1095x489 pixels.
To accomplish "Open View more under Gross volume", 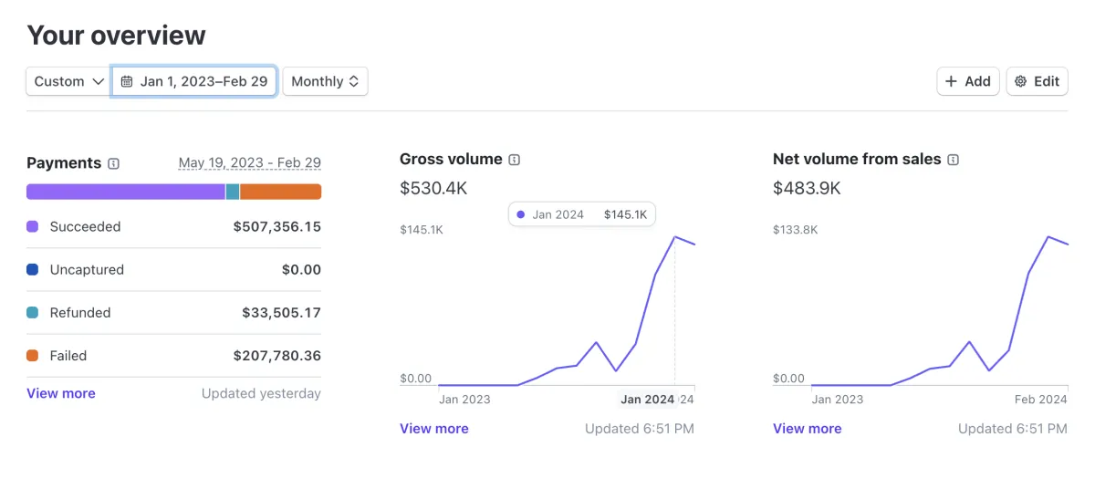I will [434, 429].
